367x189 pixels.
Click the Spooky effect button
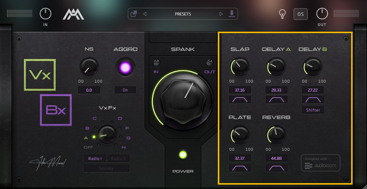(x=106, y=168)
